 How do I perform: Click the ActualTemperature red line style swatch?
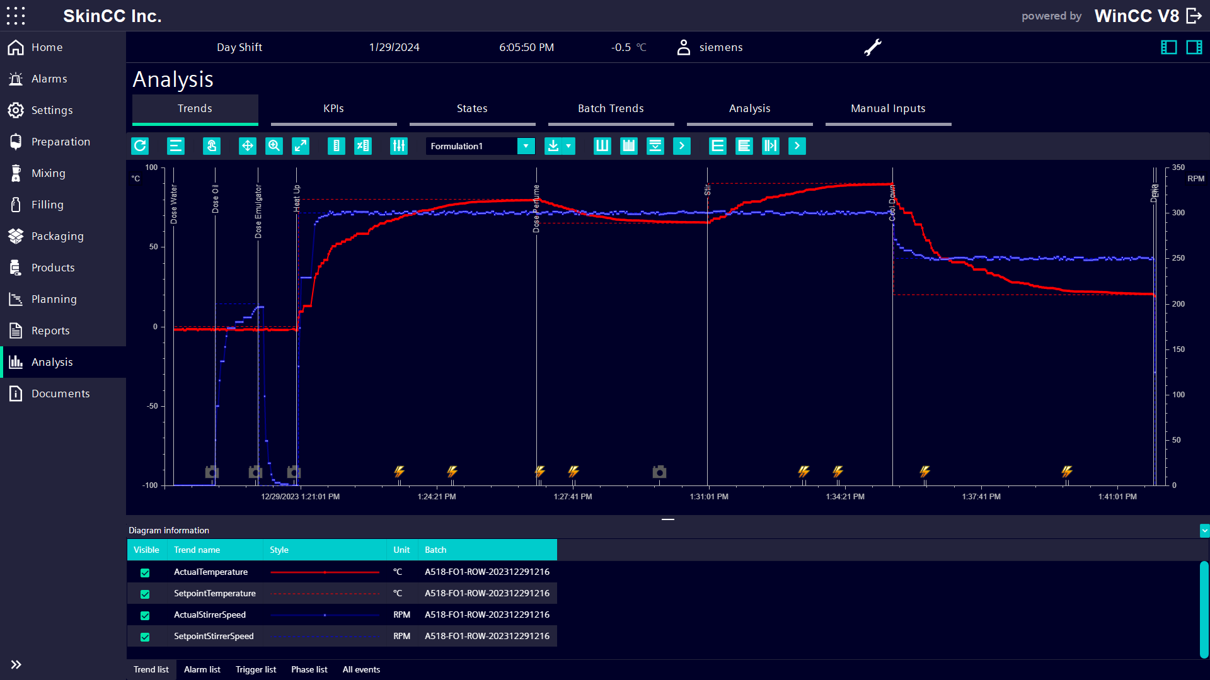(x=325, y=572)
